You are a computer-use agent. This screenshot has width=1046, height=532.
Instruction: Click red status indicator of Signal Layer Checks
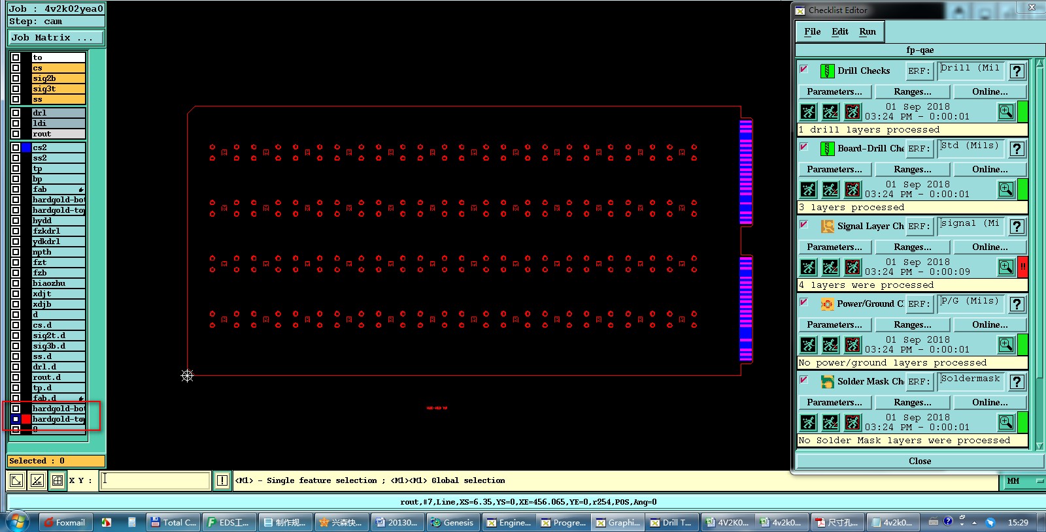click(1022, 267)
